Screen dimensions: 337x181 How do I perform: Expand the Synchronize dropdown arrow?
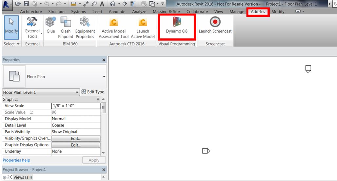(x=40, y=4)
